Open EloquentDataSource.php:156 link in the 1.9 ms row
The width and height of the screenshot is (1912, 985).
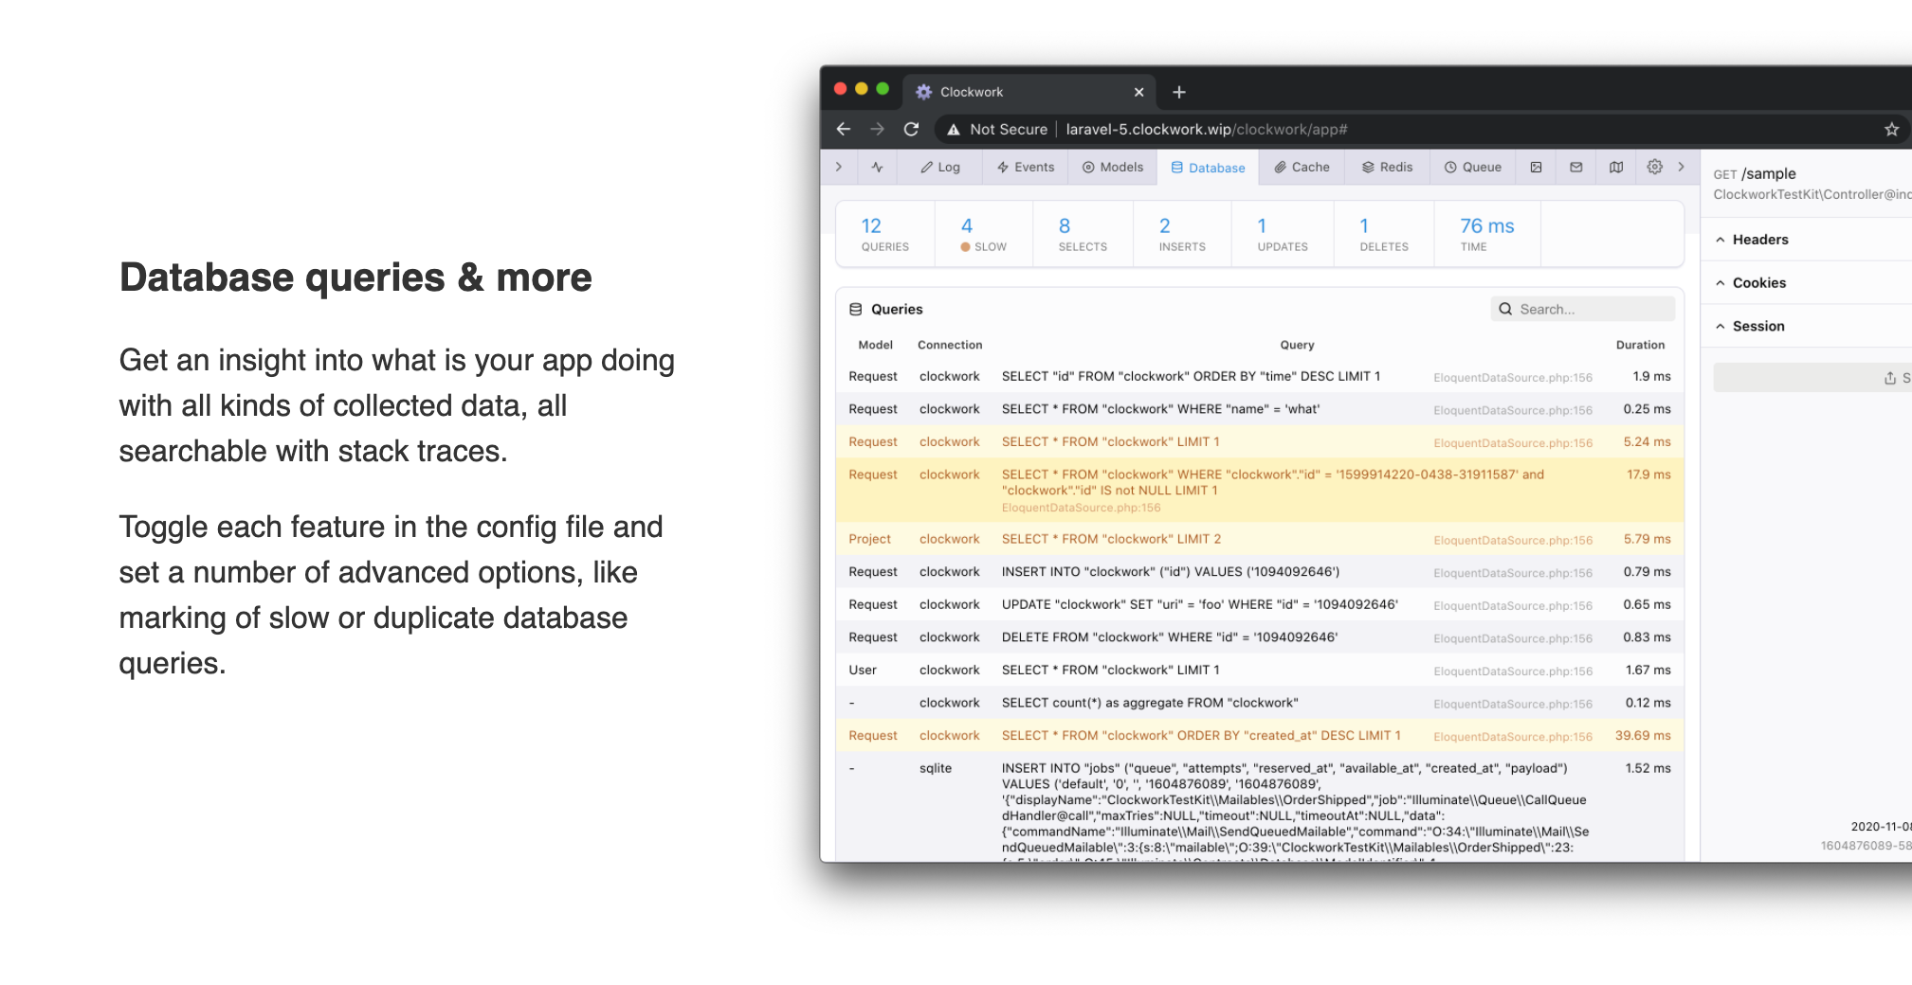(1513, 378)
